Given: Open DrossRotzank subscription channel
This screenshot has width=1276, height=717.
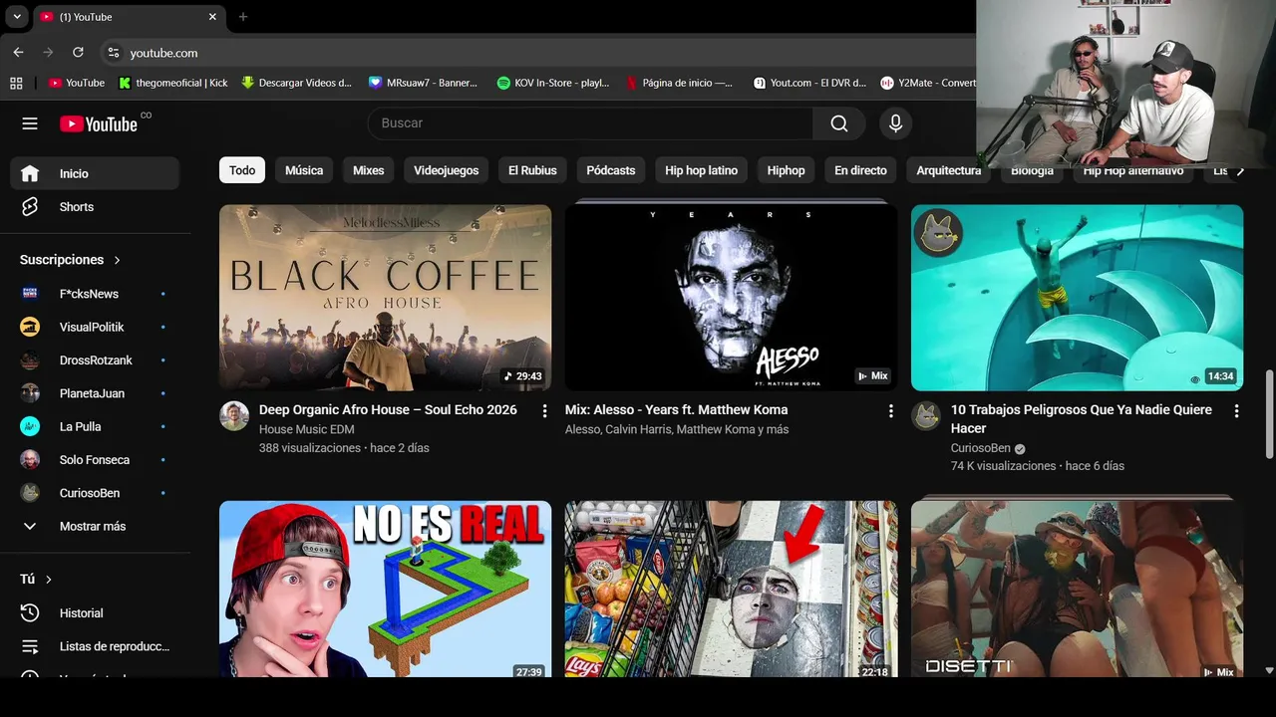Looking at the screenshot, I should point(94,359).
